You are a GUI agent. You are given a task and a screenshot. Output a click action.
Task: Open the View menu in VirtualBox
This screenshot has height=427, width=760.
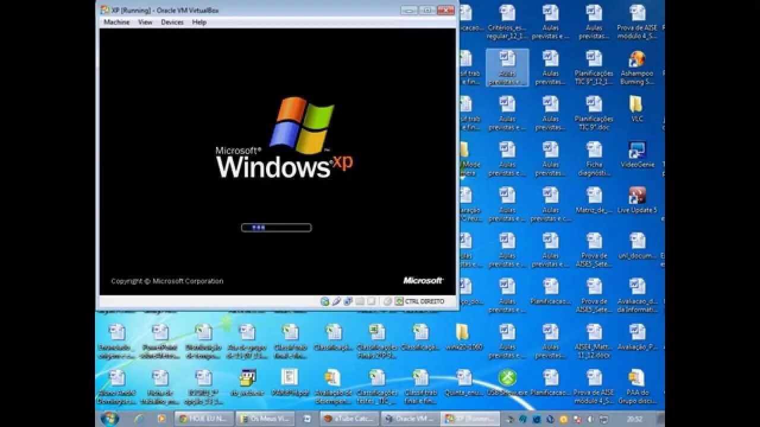coord(145,22)
